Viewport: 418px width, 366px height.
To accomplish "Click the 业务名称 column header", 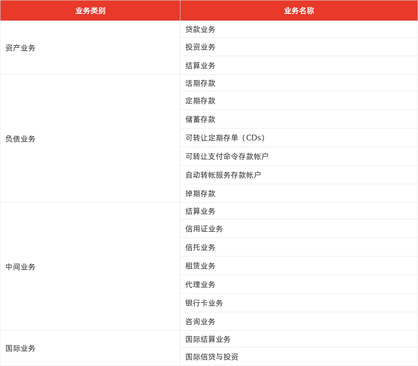I will 299,10.
